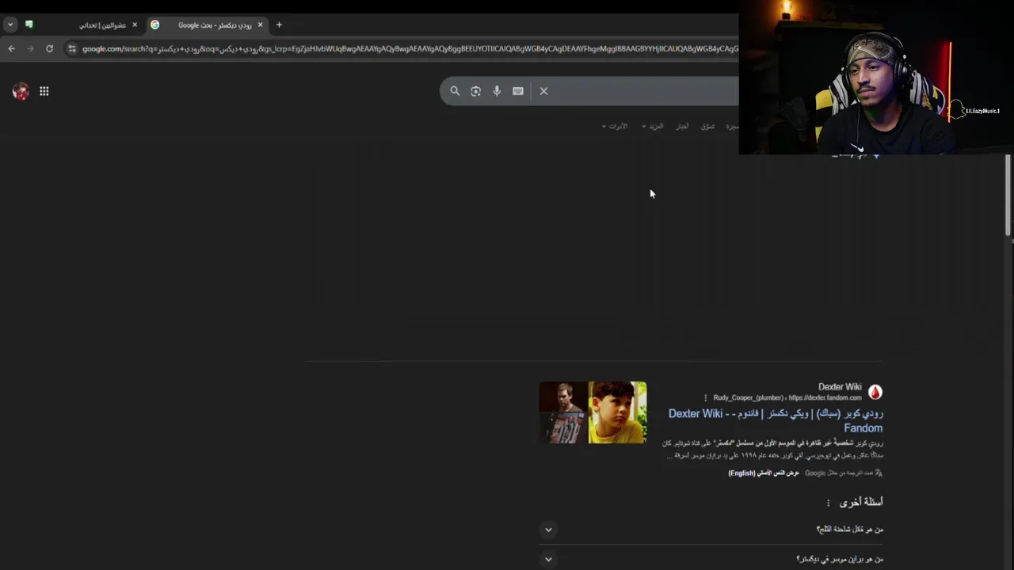
Task: Click inside the Google search text field
Action: [646, 91]
